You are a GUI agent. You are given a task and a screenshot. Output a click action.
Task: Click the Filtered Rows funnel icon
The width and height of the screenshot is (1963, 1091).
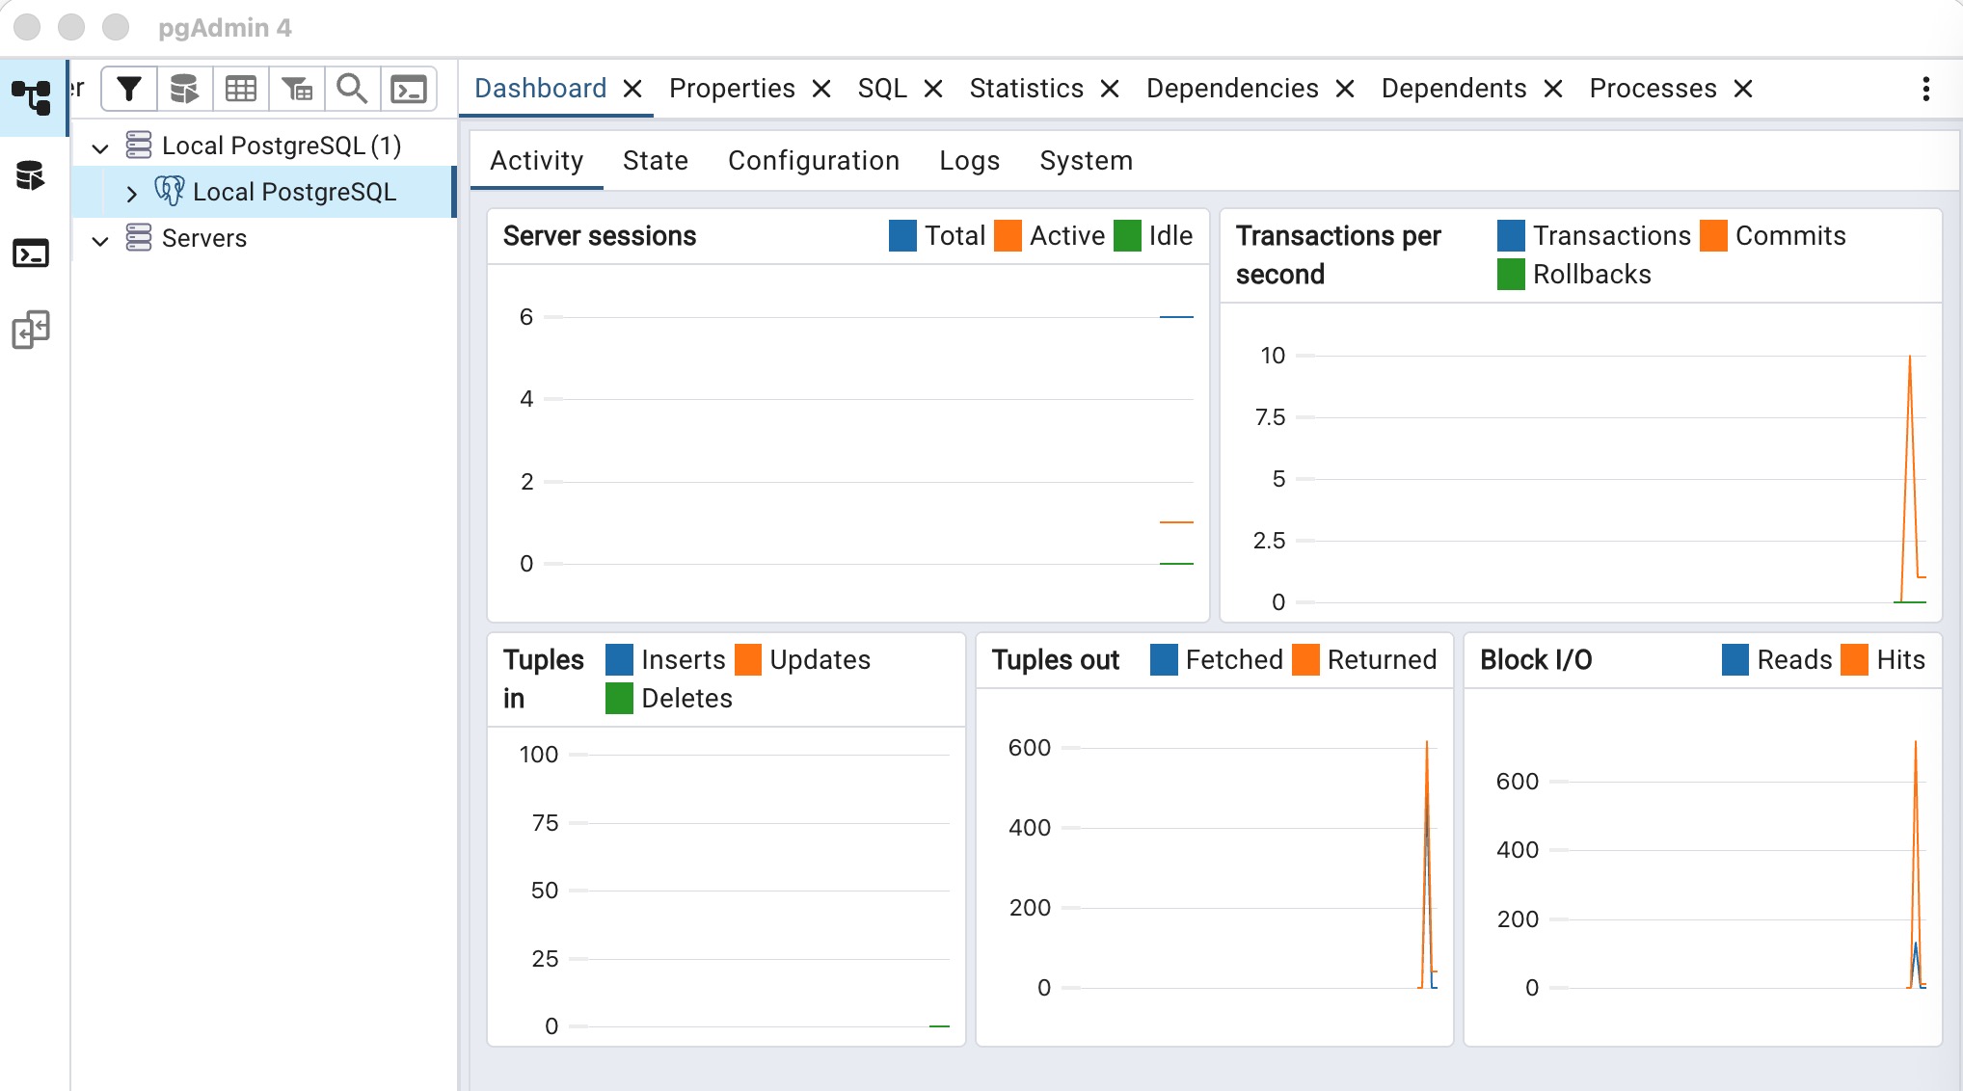click(296, 90)
